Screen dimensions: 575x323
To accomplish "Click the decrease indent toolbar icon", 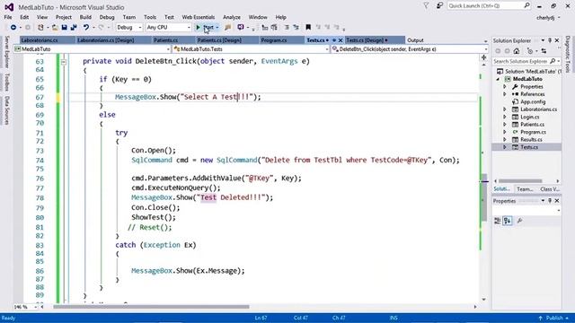I will pyautogui.click(x=287, y=28).
